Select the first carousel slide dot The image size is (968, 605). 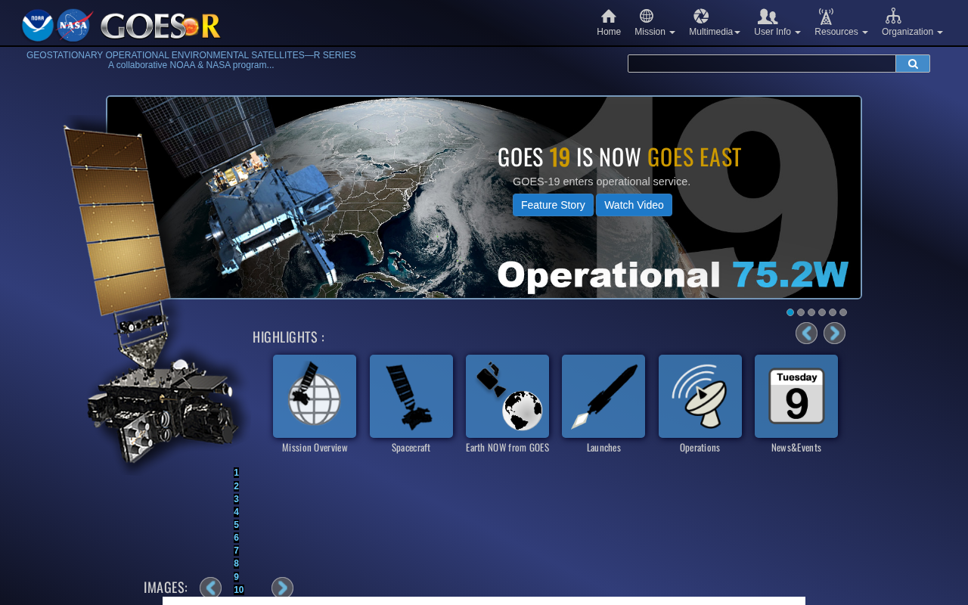pyautogui.click(x=790, y=312)
